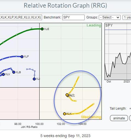Click the XLE label text
Viewport: 131px width, 139px height.
(46, 29)
